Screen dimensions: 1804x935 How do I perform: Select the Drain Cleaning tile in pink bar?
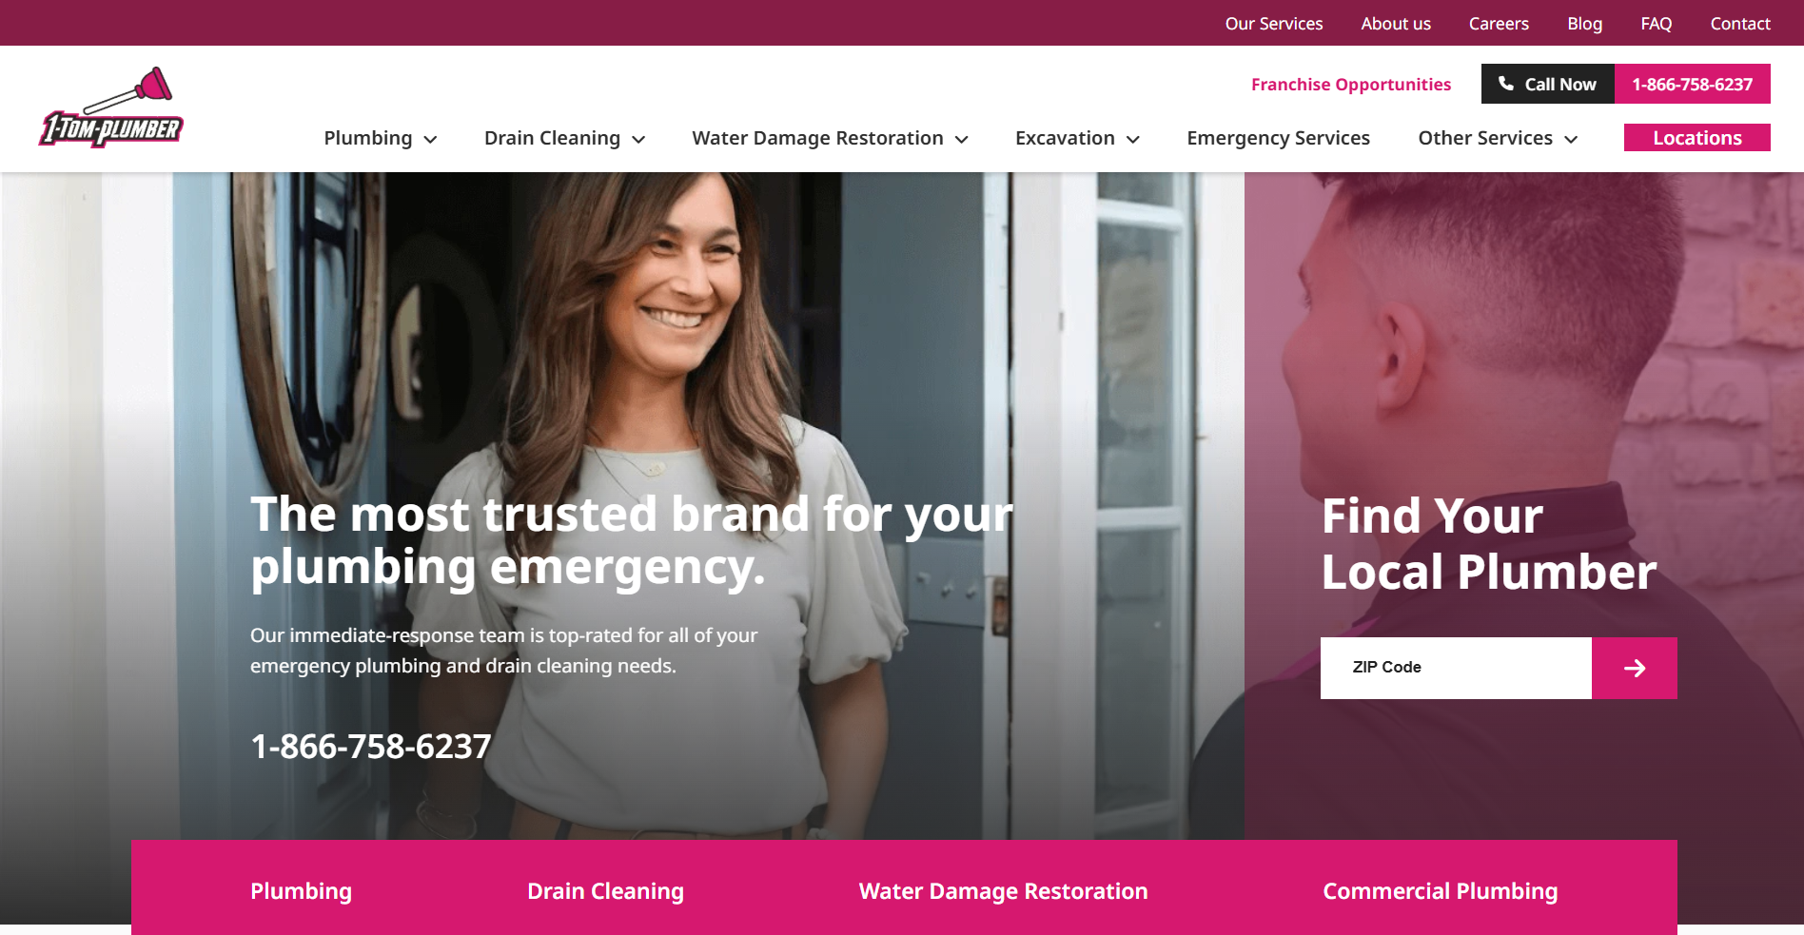click(605, 891)
